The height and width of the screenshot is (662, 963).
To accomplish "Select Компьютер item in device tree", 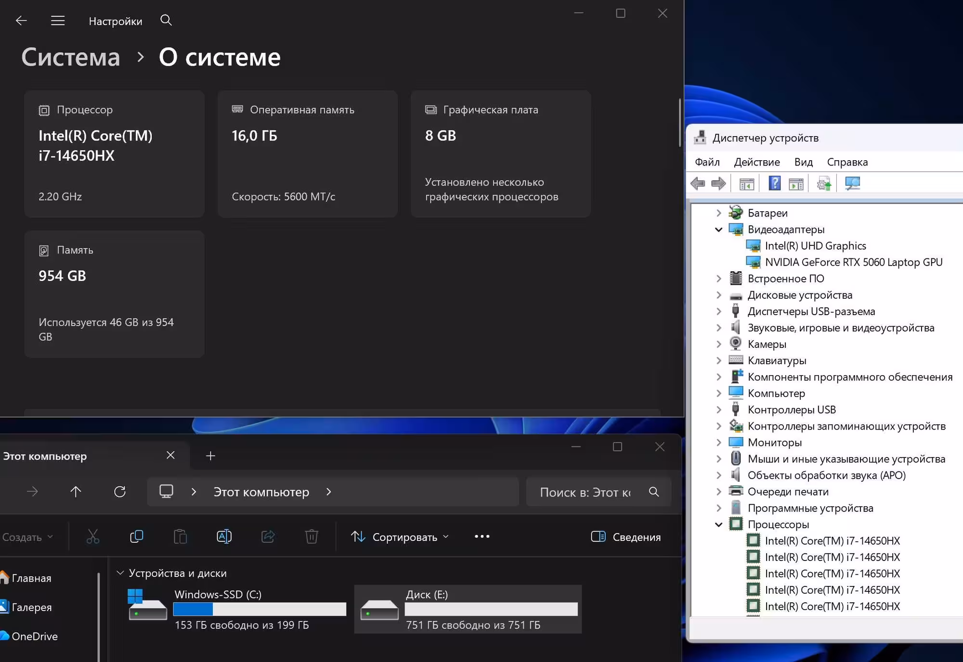I will (x=776, y=394).
